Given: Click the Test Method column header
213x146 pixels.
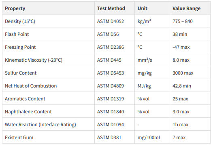Looking at the screenshot, I should coord(115,8).
